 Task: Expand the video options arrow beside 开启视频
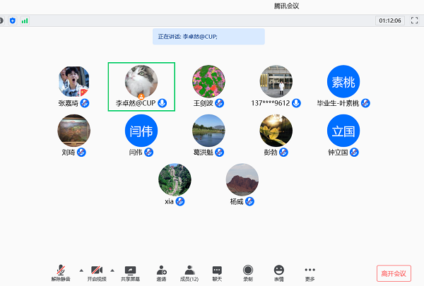(113, 270)
